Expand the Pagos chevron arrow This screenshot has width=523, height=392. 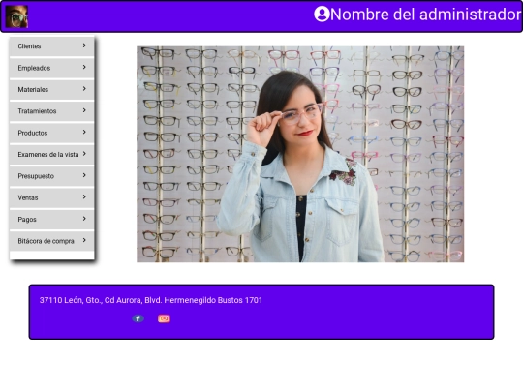(84, 219)
